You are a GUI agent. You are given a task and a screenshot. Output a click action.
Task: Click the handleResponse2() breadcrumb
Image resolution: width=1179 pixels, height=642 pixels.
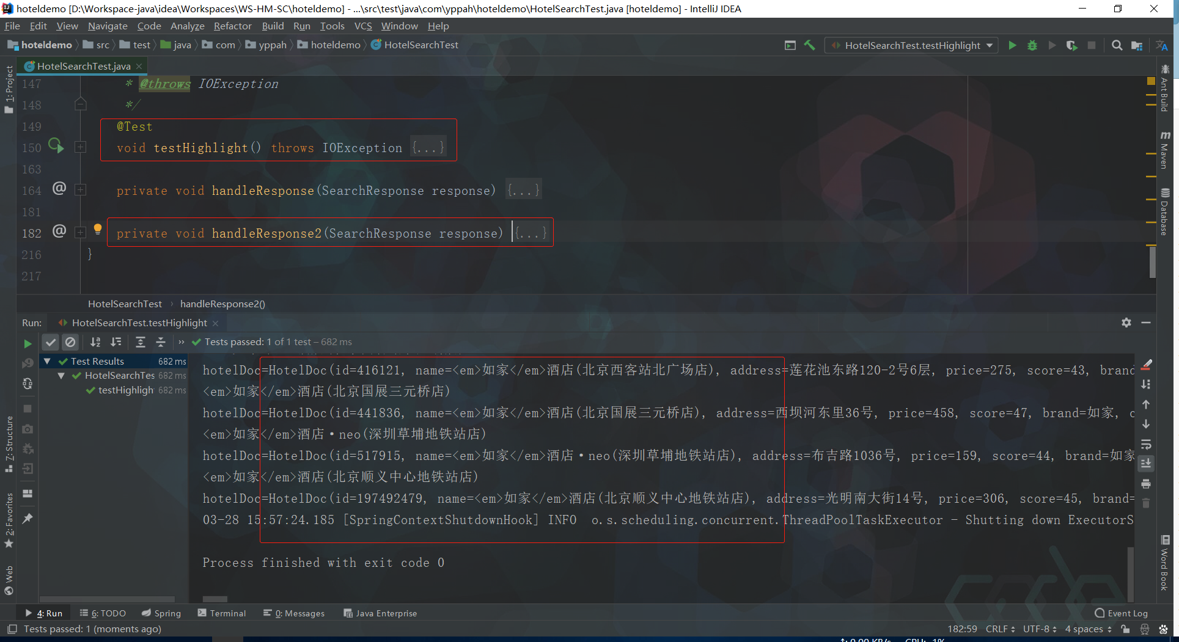tap(222, 304)
